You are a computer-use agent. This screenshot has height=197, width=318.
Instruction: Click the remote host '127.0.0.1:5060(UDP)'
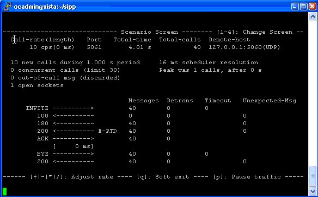point(244,47)
